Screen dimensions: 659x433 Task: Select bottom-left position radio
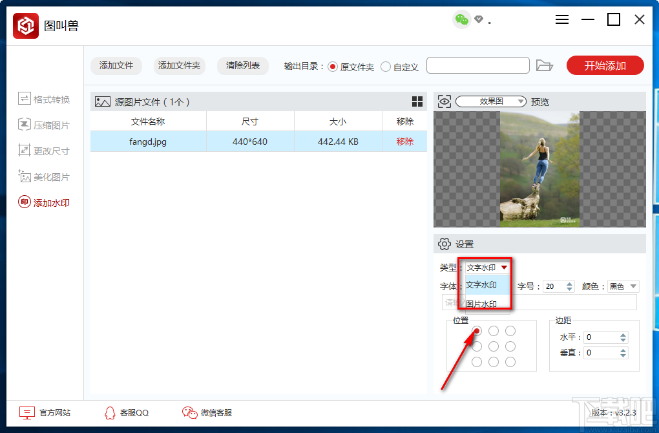[477, 362]
